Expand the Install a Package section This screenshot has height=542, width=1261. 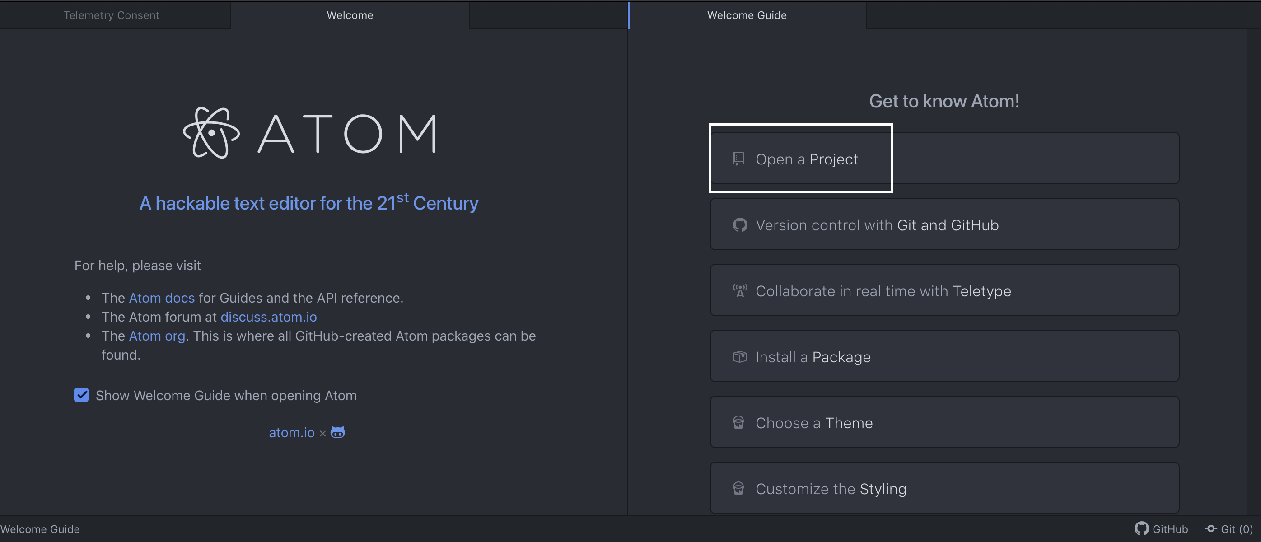click(x=944, y=356)
